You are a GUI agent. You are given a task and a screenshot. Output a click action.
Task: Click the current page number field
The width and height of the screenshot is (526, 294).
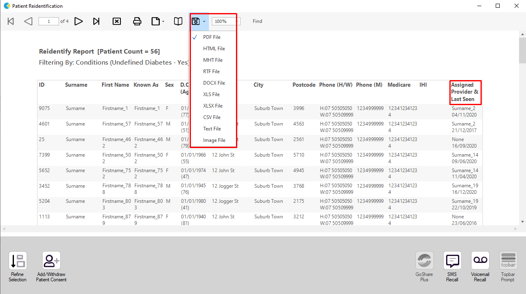pos(49,21)
